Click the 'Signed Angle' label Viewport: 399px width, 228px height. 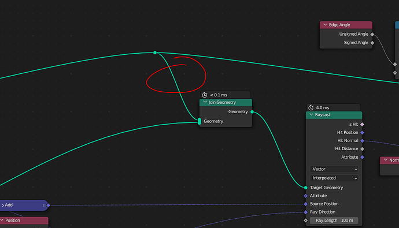pyautogui.click(x=356, y=43)
